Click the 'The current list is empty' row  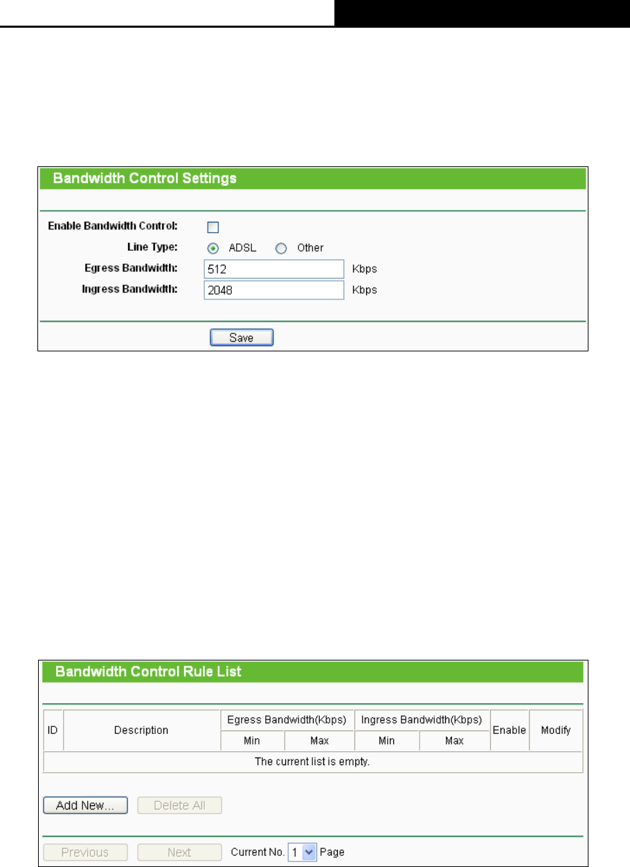[313, 762]
